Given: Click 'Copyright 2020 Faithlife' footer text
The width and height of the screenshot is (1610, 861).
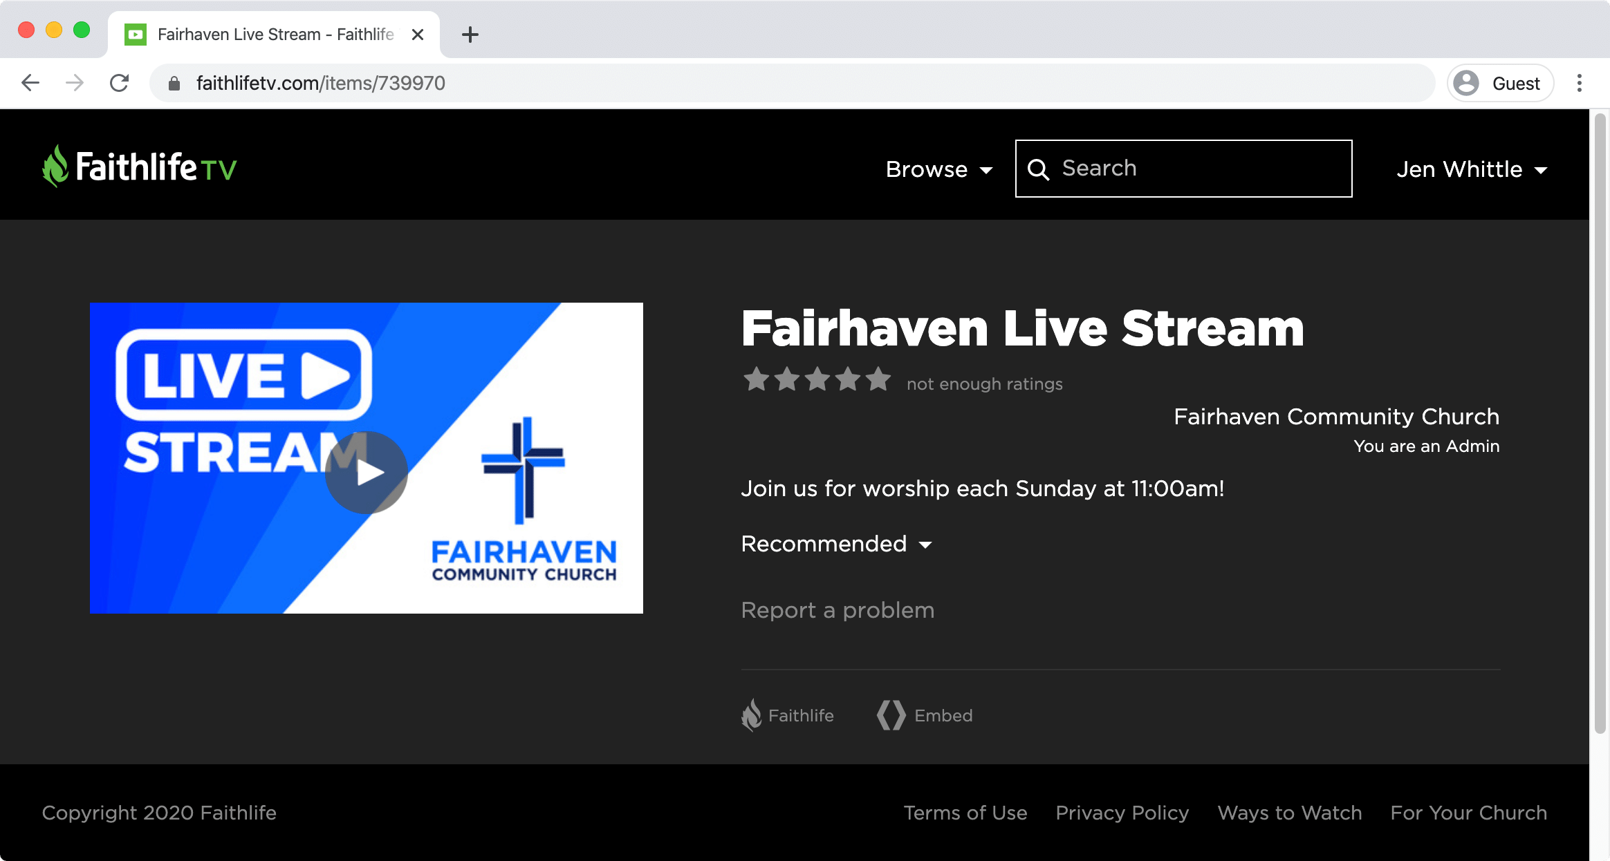Looking at the screenshot, I should [159, 813].
